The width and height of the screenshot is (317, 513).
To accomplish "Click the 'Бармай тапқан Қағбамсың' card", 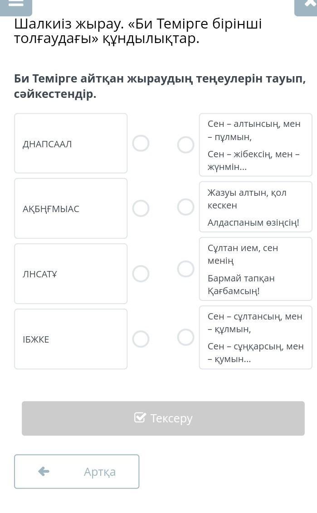I will (255, 269).
